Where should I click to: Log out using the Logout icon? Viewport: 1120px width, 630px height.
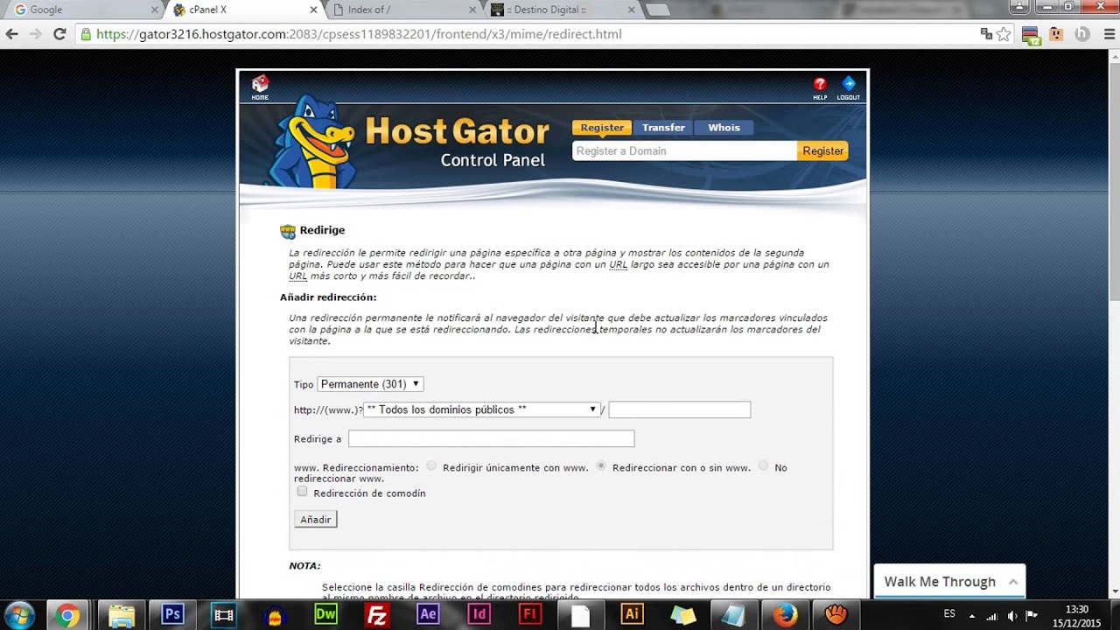[x=848, y=87]
